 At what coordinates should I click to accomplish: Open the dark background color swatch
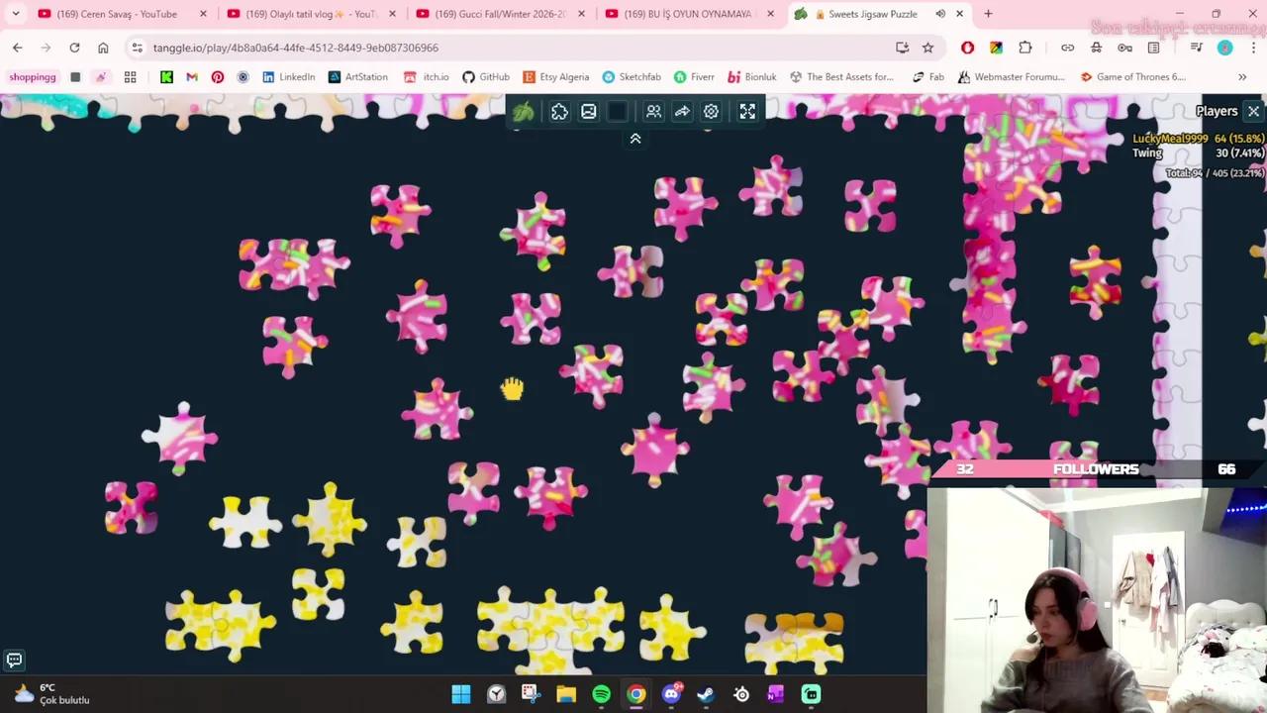coord(617,112)
